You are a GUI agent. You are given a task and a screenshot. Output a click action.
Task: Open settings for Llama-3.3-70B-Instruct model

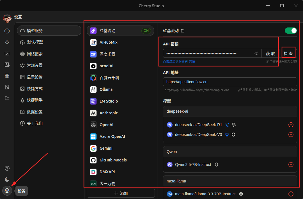241,194
